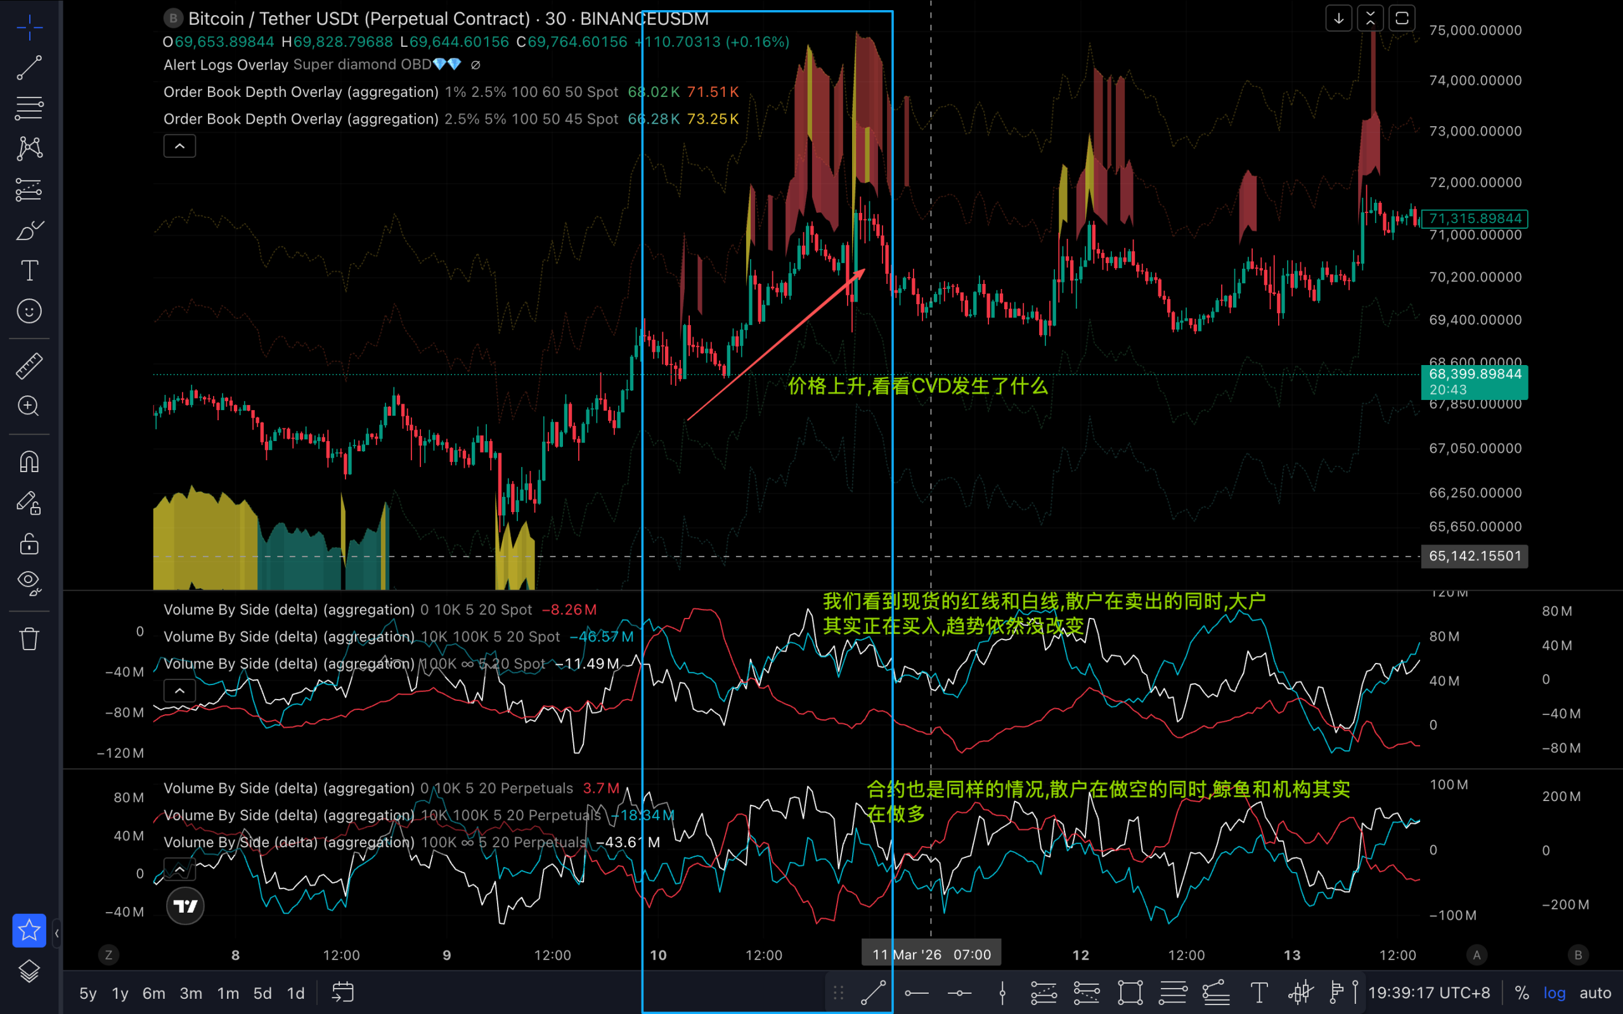The height and width of the screenshot is (1014, 1623).
Task: Select the Text annotation tool in left sidebar
Action: (x=29, y=271)
